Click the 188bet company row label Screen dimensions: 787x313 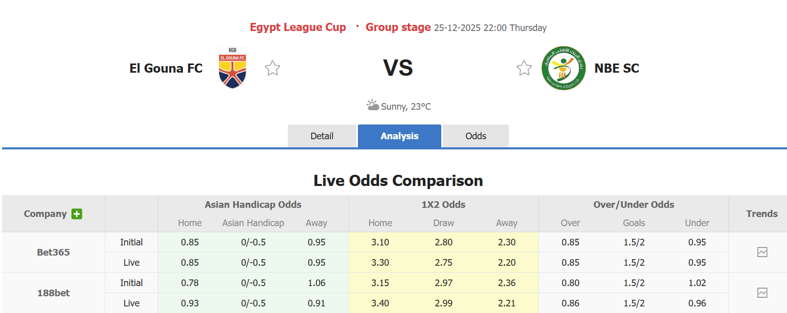53,293
